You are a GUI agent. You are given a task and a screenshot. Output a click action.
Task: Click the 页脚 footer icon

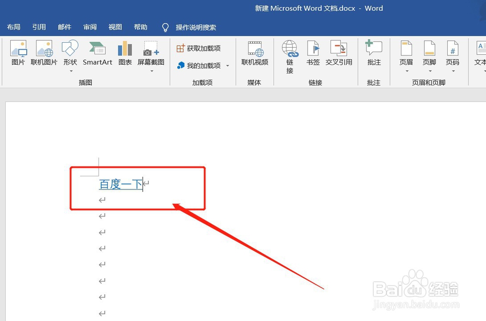click(429, 49)
